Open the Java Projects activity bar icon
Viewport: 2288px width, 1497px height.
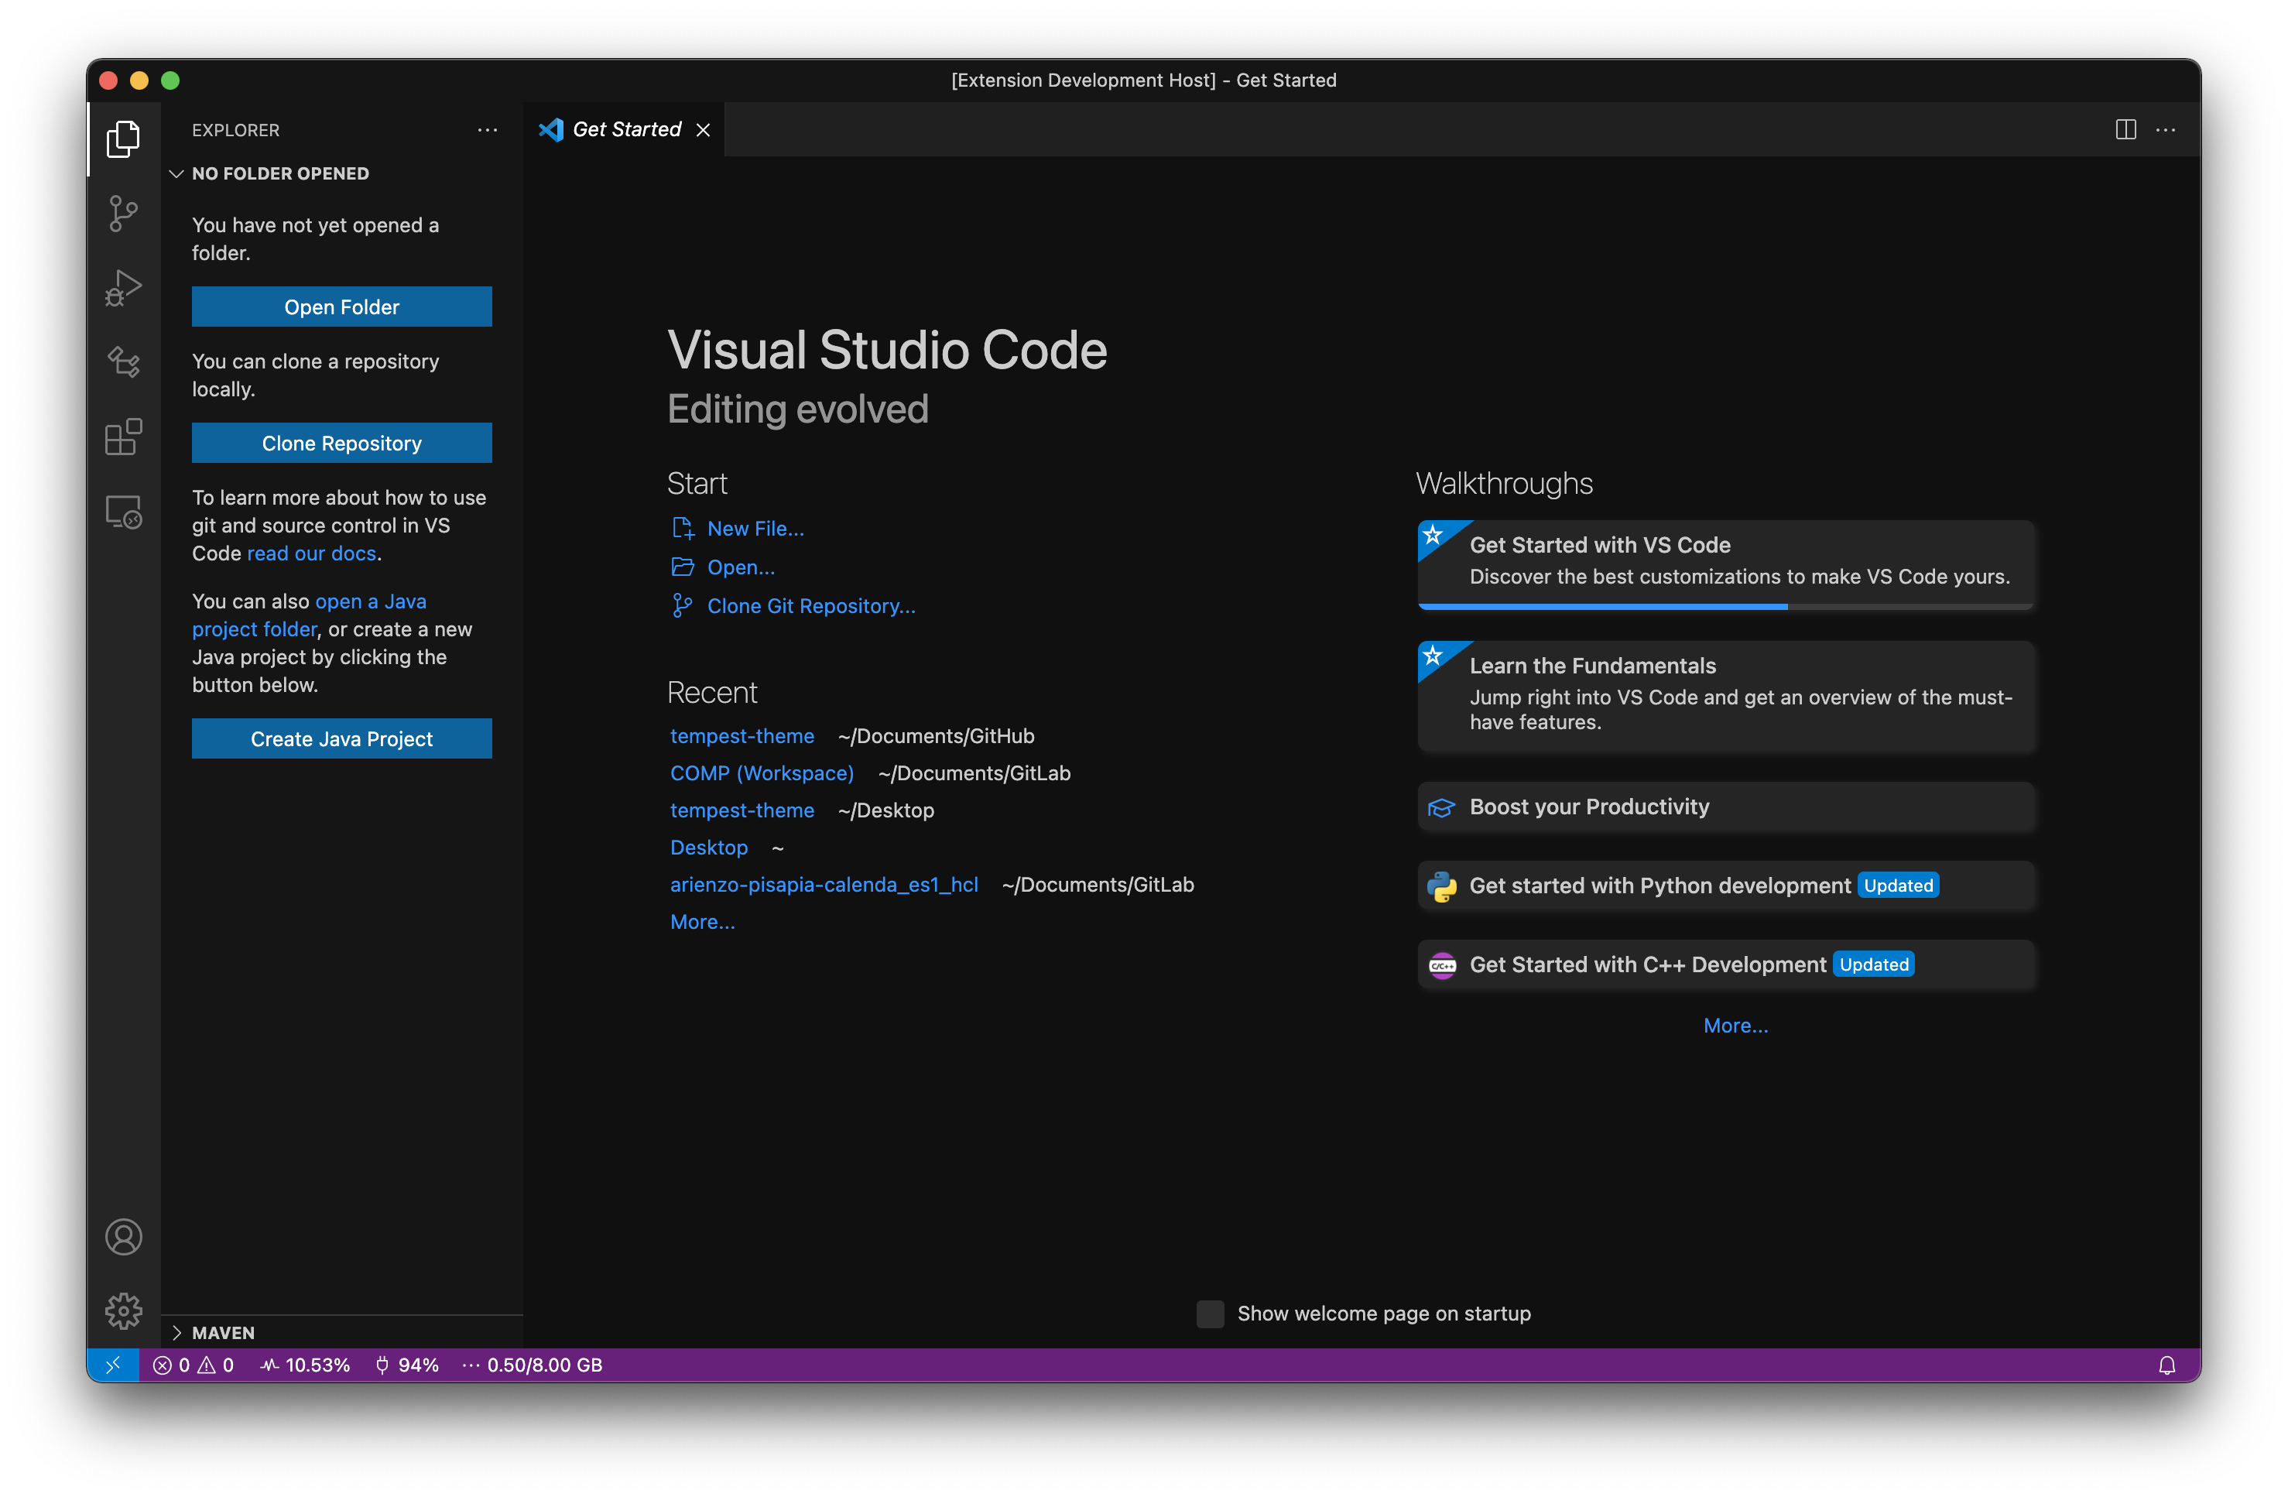tap(123, 362)
